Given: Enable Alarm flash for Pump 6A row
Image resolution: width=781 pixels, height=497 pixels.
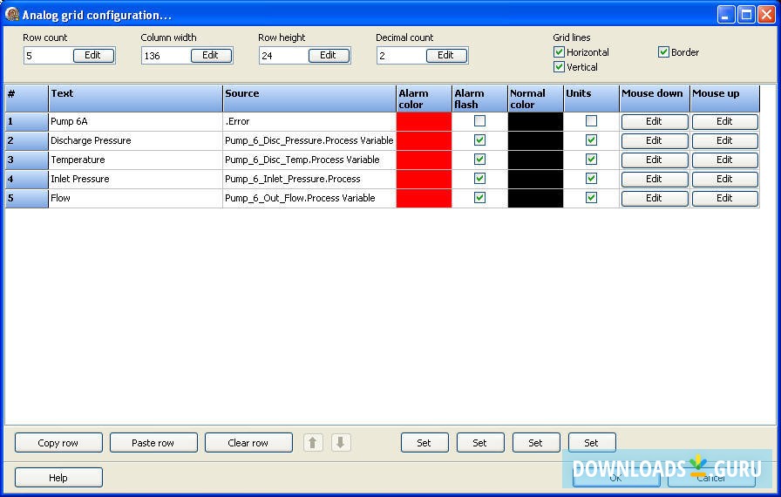Looking at the screenshot, I should point(479,121).
